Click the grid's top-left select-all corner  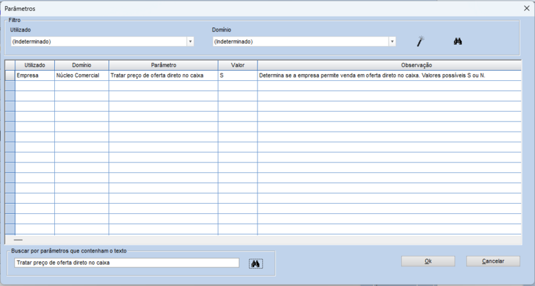click(10, 65)
